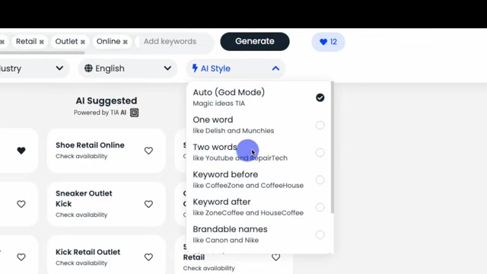
Task: Favorite the Kick Retail Outlet name
Action: [x=148, y=257]
